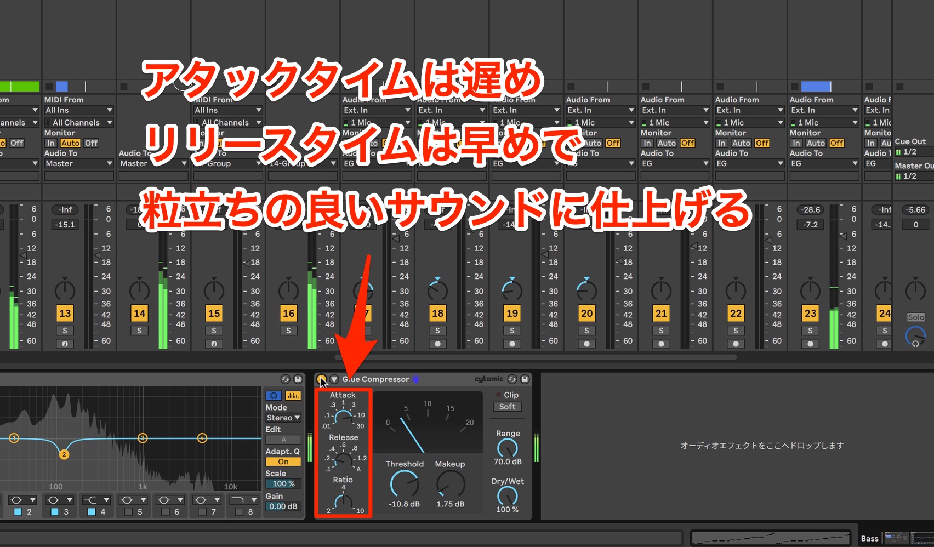Image resolution: width=934 pixels, height=547 pixels.
Task: Click the Scale 100 % field
Action: [x=283, y=483]
